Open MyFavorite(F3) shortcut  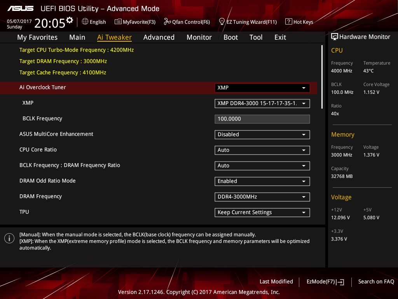135,22
